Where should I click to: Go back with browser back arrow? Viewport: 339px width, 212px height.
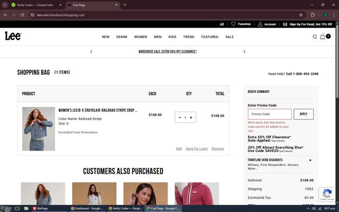[x=5, y=15]
